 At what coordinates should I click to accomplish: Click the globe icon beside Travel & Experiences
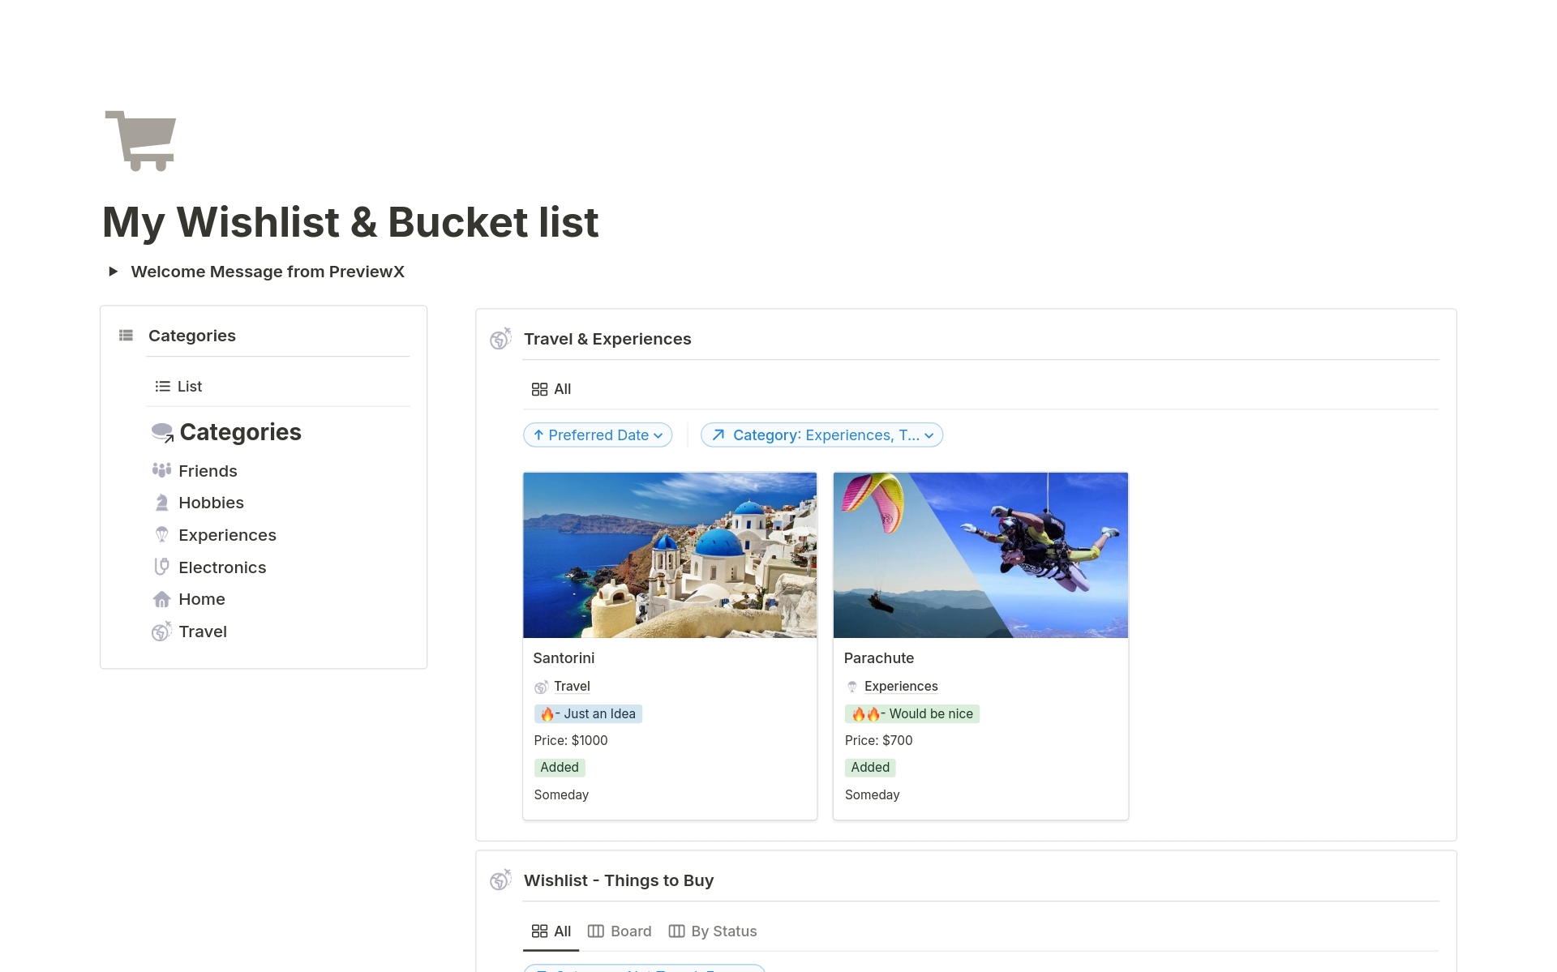point(500,339)
